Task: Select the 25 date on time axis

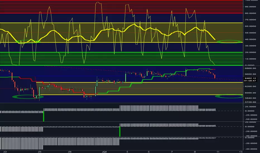Action: 39,152
